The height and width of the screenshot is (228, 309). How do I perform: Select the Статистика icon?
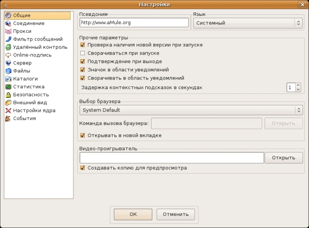point(8,87)
